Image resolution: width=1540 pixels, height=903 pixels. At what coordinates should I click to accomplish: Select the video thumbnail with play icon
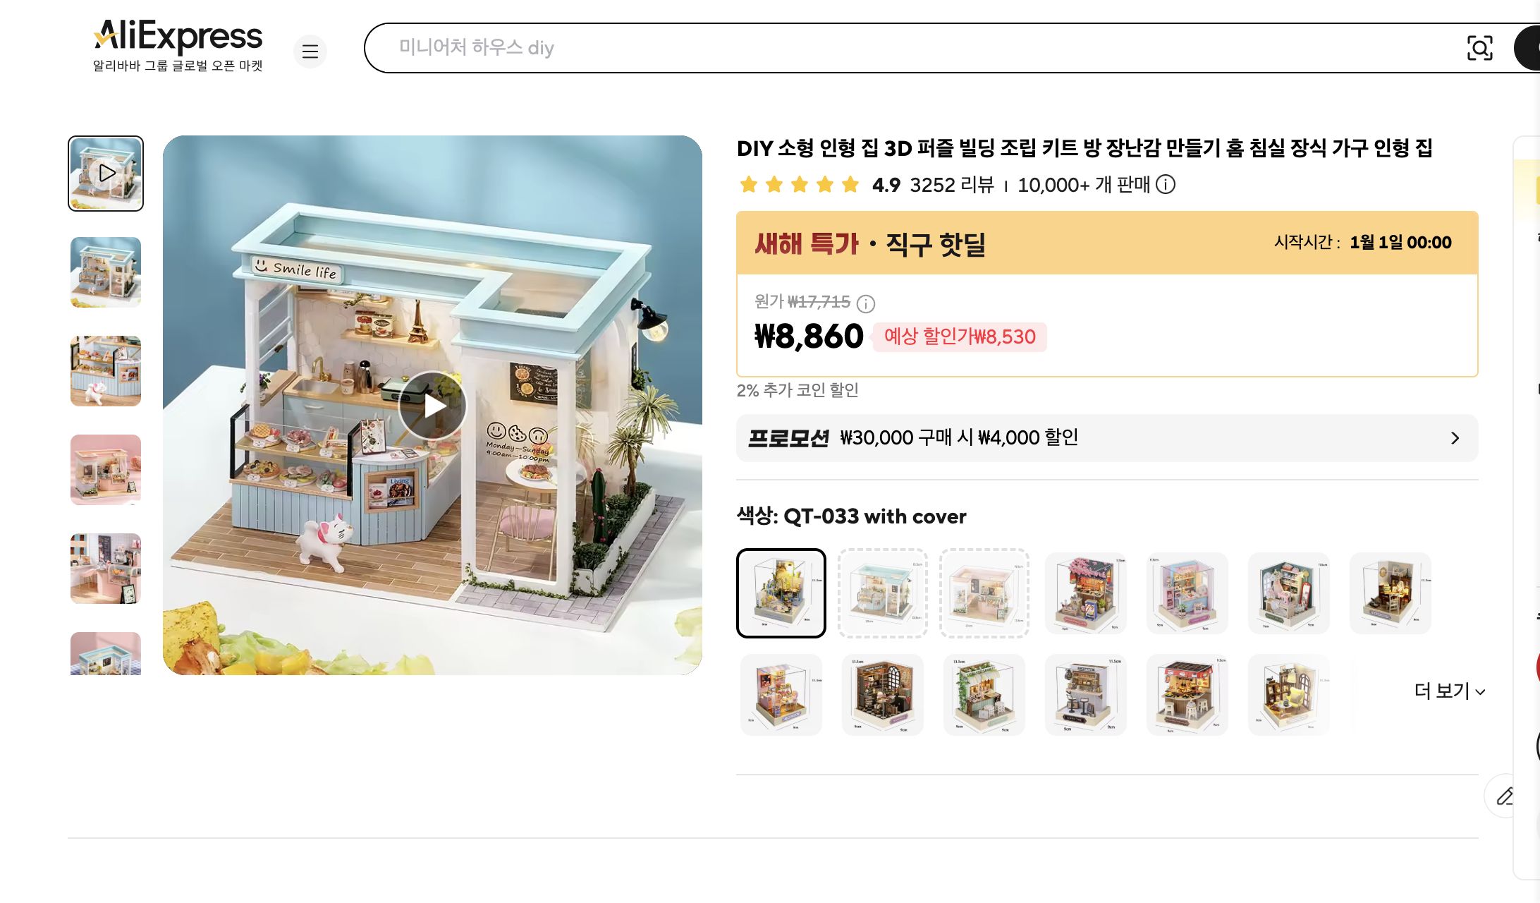[x=106, y=174]
